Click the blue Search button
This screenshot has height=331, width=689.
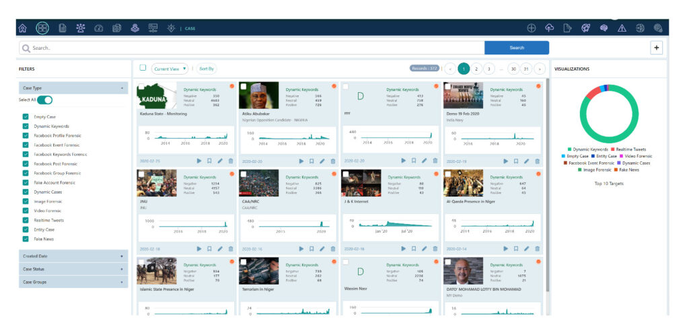click(x=516, y=48)
